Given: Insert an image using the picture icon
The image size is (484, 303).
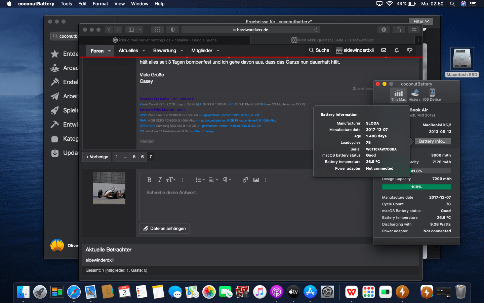Looking at the screenshot, I should (256, 180).
